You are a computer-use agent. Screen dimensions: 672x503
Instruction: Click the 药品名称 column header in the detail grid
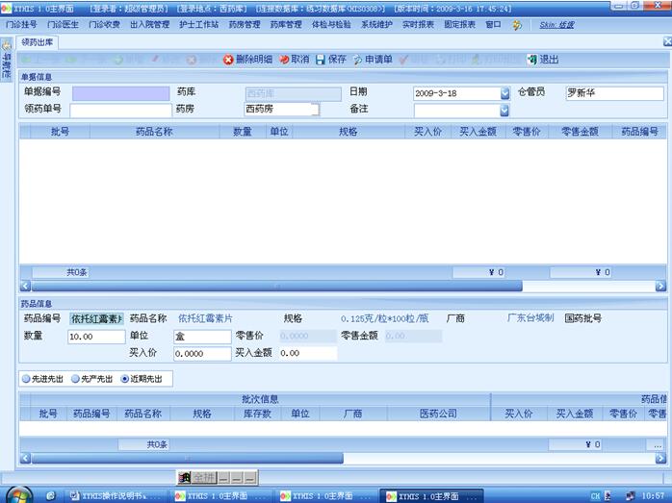tap(155, 132)
